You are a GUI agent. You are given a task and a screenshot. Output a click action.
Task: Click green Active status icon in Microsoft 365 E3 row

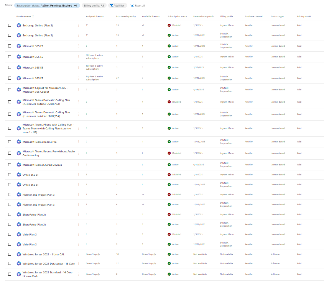coord(169,46)
